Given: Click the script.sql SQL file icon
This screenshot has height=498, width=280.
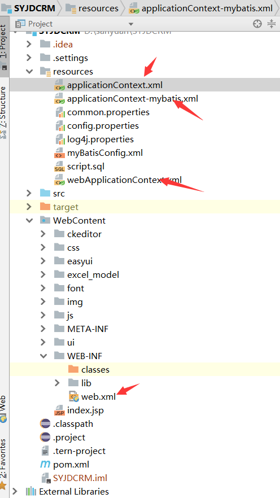Looking at the screenshot, I should [x=60, y=167].
